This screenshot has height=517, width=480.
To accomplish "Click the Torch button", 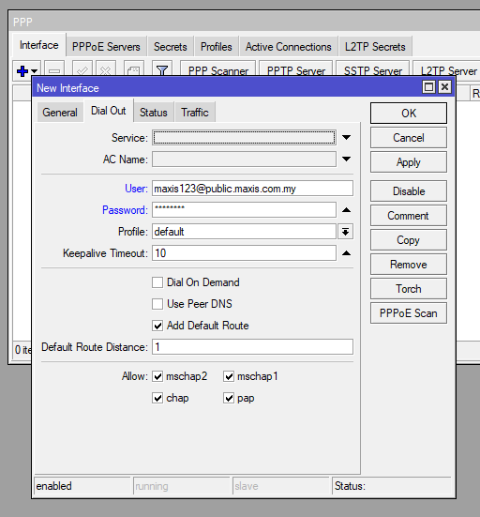I will pos(409,288).
